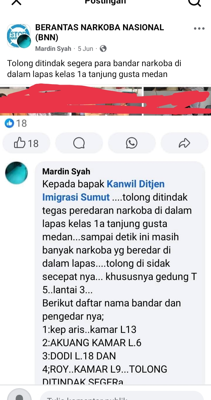Open the BERANTAS NARKOBA NASIONAL (BNN) group page

tap(100, 32)
